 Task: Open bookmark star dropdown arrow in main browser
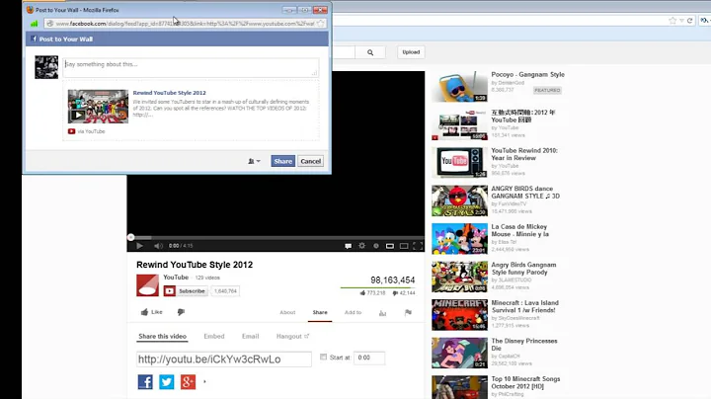point(681,21)
